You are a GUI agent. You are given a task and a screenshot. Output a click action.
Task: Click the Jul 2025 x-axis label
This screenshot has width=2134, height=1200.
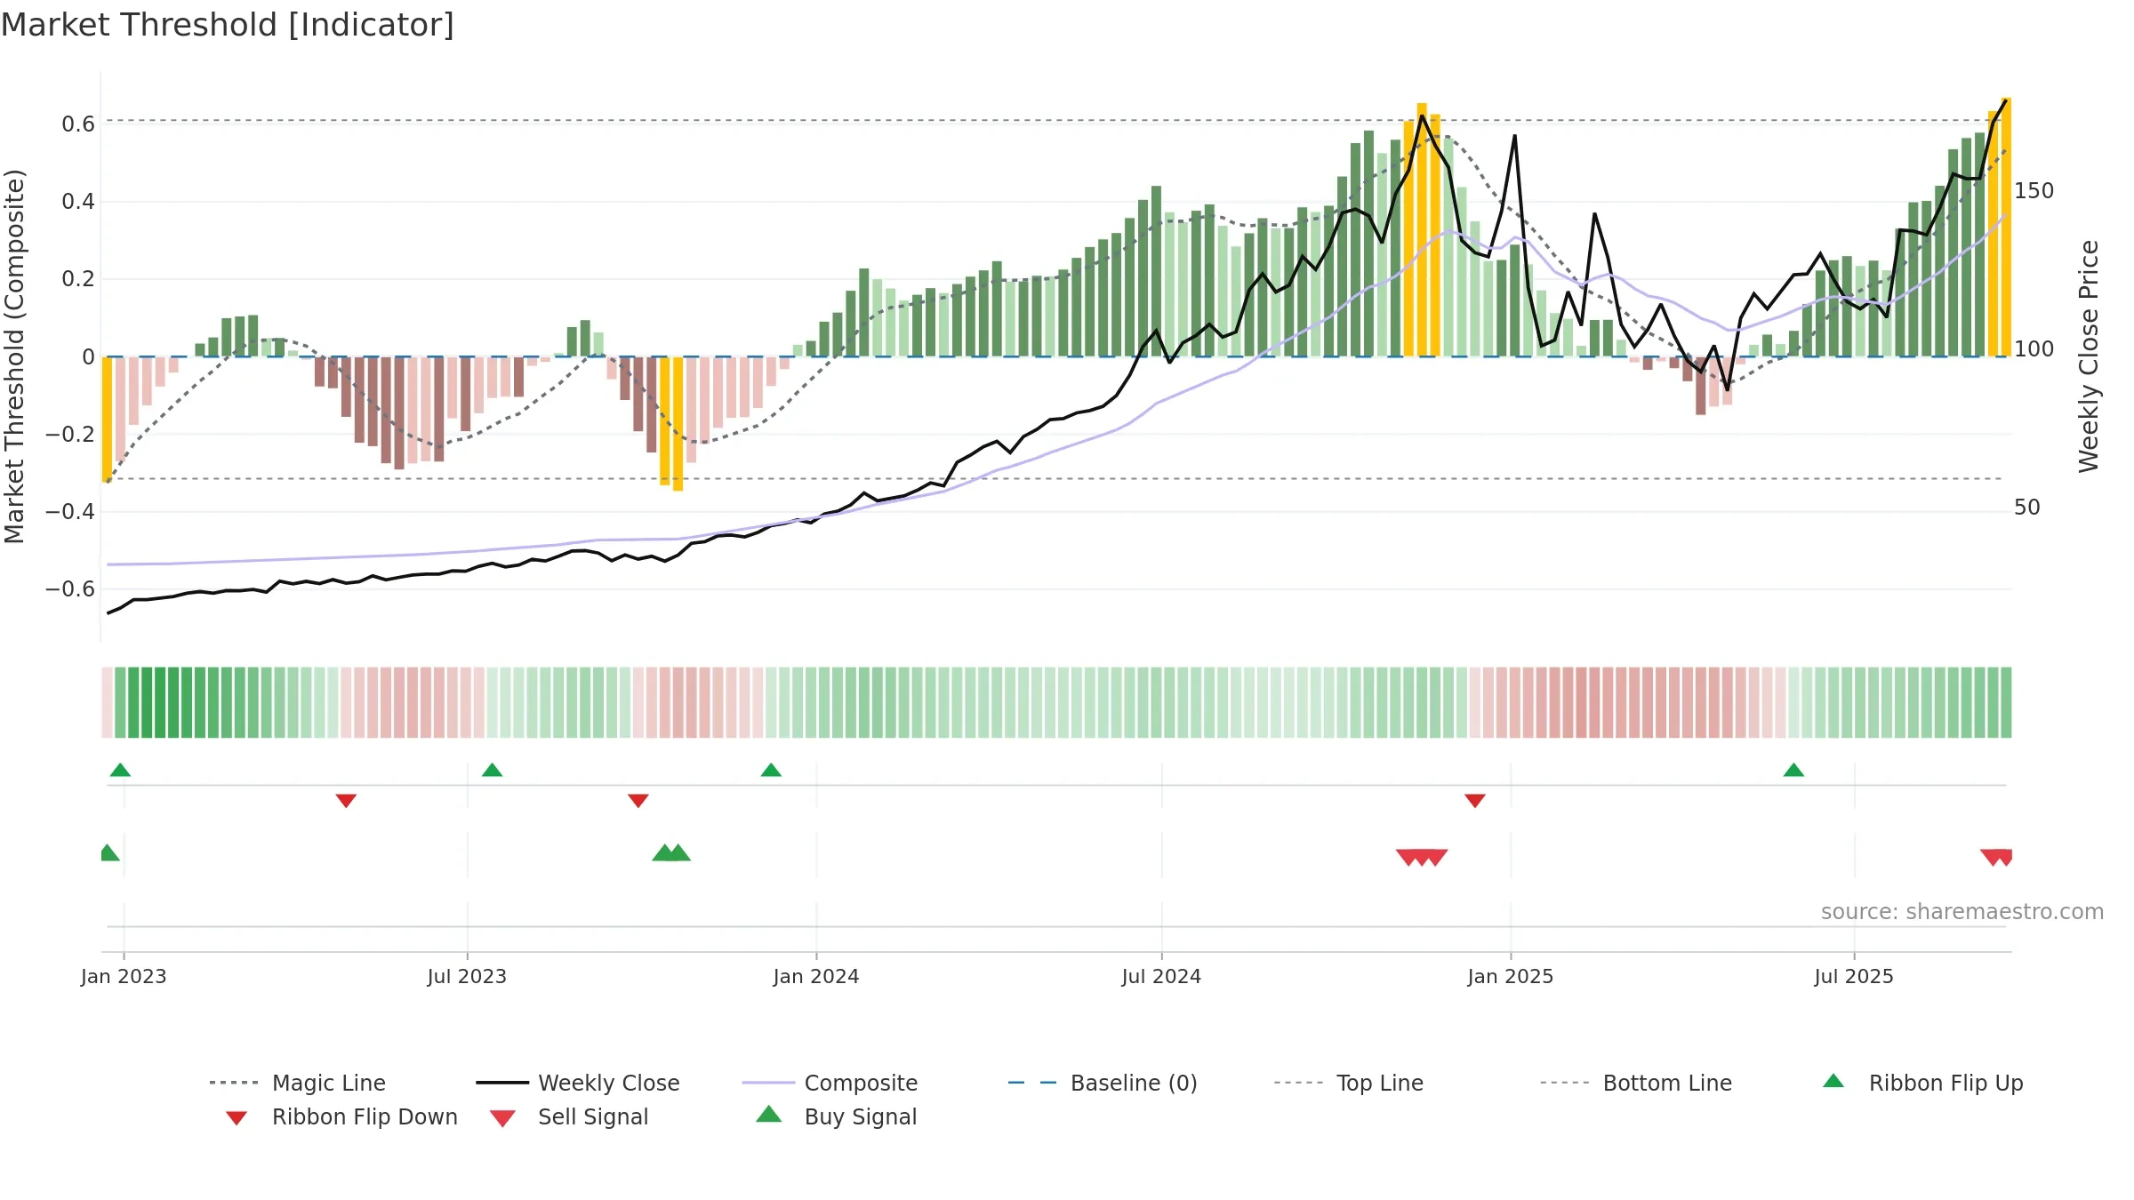(1854, 977)
